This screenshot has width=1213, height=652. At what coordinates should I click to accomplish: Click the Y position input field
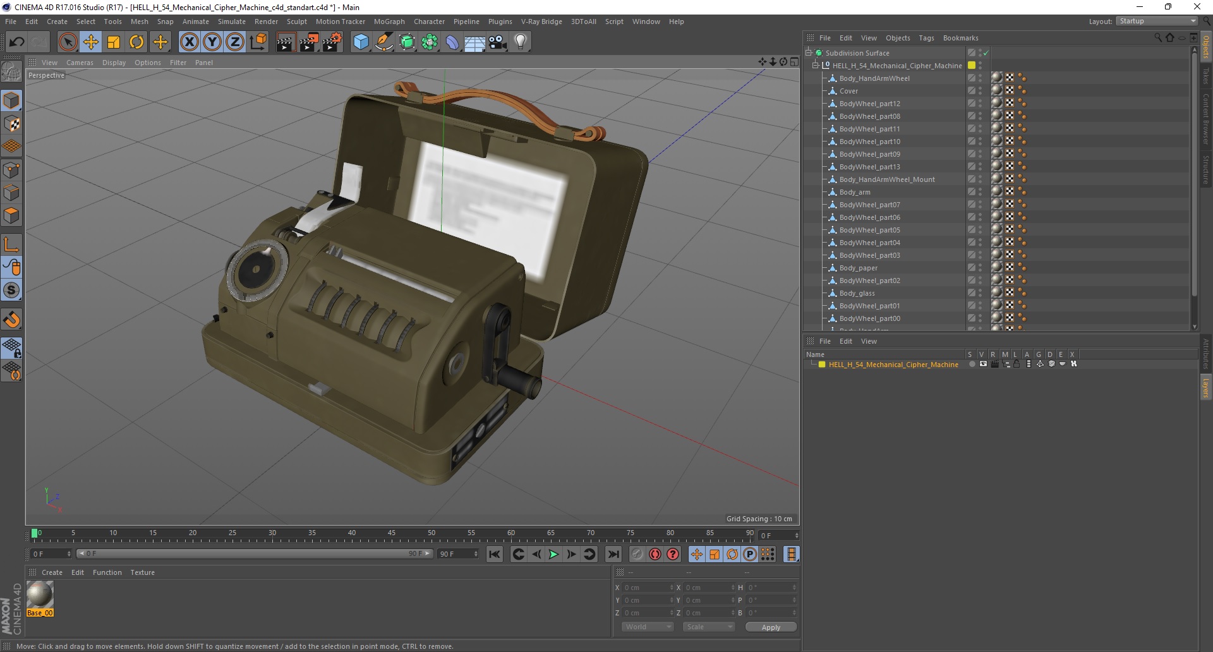(x=648, y=600)
